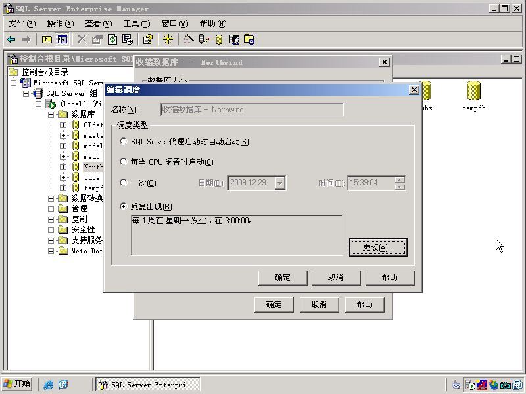Image resolution: width=526 pixels, height=394 pixels.
Task: Open the 查看(V) menu
Action: click(98, 24)
